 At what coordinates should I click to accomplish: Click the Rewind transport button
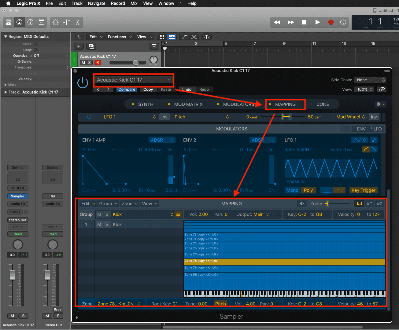pos(277,22)
